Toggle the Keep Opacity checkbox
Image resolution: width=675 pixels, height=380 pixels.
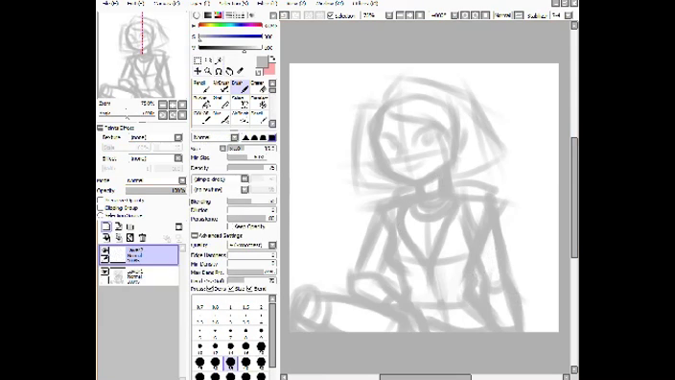231,226
